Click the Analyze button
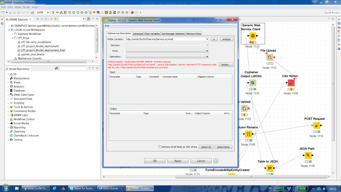This screenshot has height=192, width=341. [226, 39]
